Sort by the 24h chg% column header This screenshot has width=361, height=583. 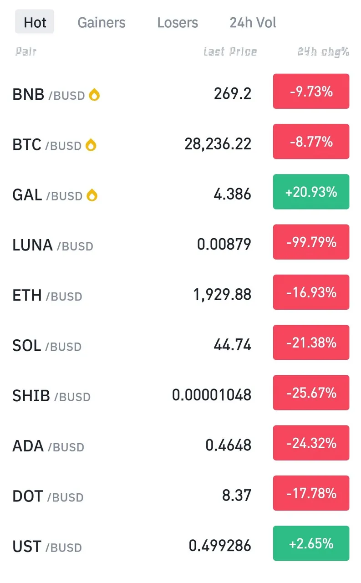[x=323, y=51]
